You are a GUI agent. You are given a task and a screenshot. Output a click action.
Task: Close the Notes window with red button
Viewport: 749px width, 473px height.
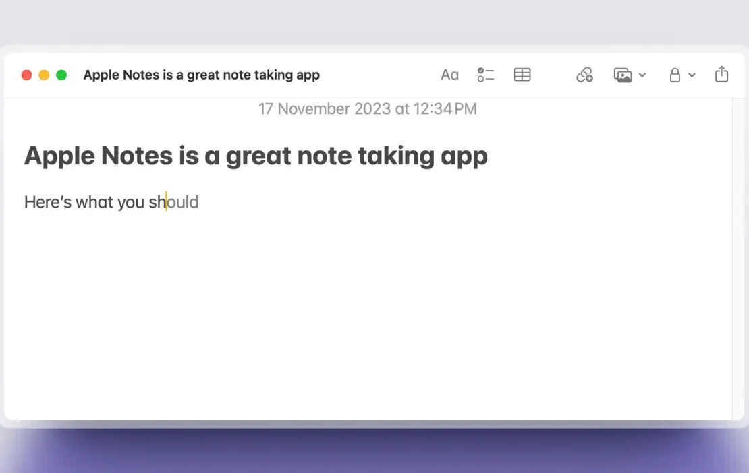(x=27, y=75)
